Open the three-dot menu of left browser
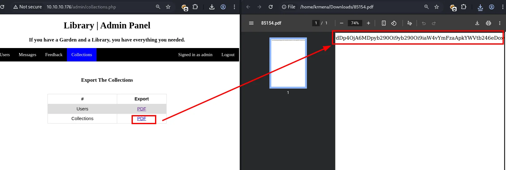This screenshot has width=506, height=170. pyautogui.click(x=234, y=7)
